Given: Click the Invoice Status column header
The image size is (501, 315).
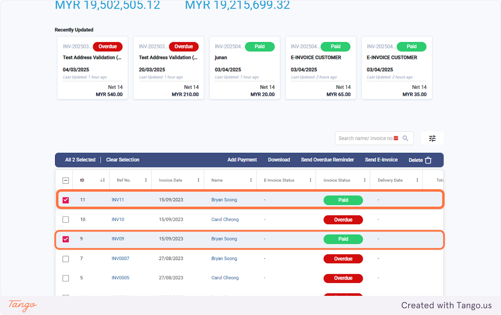Looking at the screenshot, I should point(337,180).
